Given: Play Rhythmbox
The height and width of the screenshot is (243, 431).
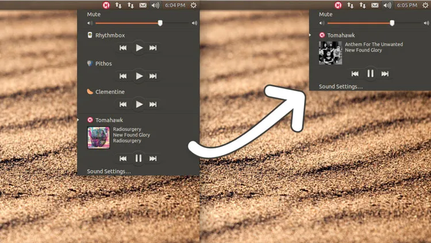Looking at the screenshot, I should pyautogui.click(x=139, y=48).
